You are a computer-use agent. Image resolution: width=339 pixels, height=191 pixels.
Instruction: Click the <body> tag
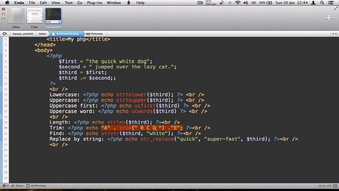click(43, 50)
